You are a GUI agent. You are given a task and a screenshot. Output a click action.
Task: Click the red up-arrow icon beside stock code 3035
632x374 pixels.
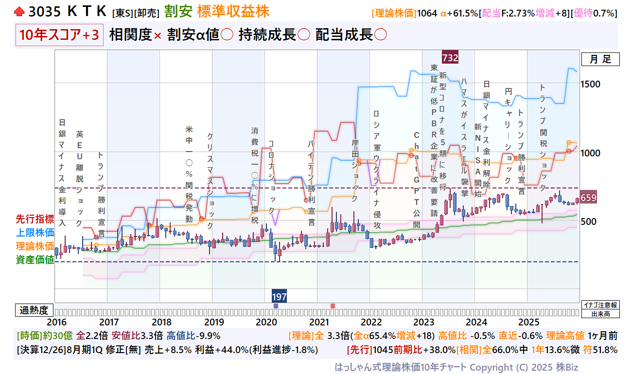(19, 12)
